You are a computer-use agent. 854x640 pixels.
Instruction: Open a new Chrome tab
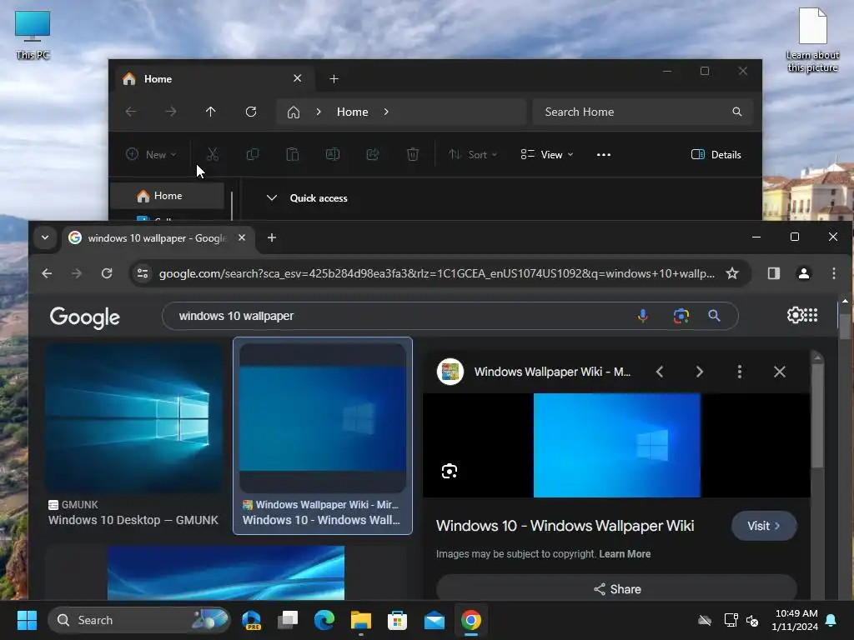[x=272, y=237]
